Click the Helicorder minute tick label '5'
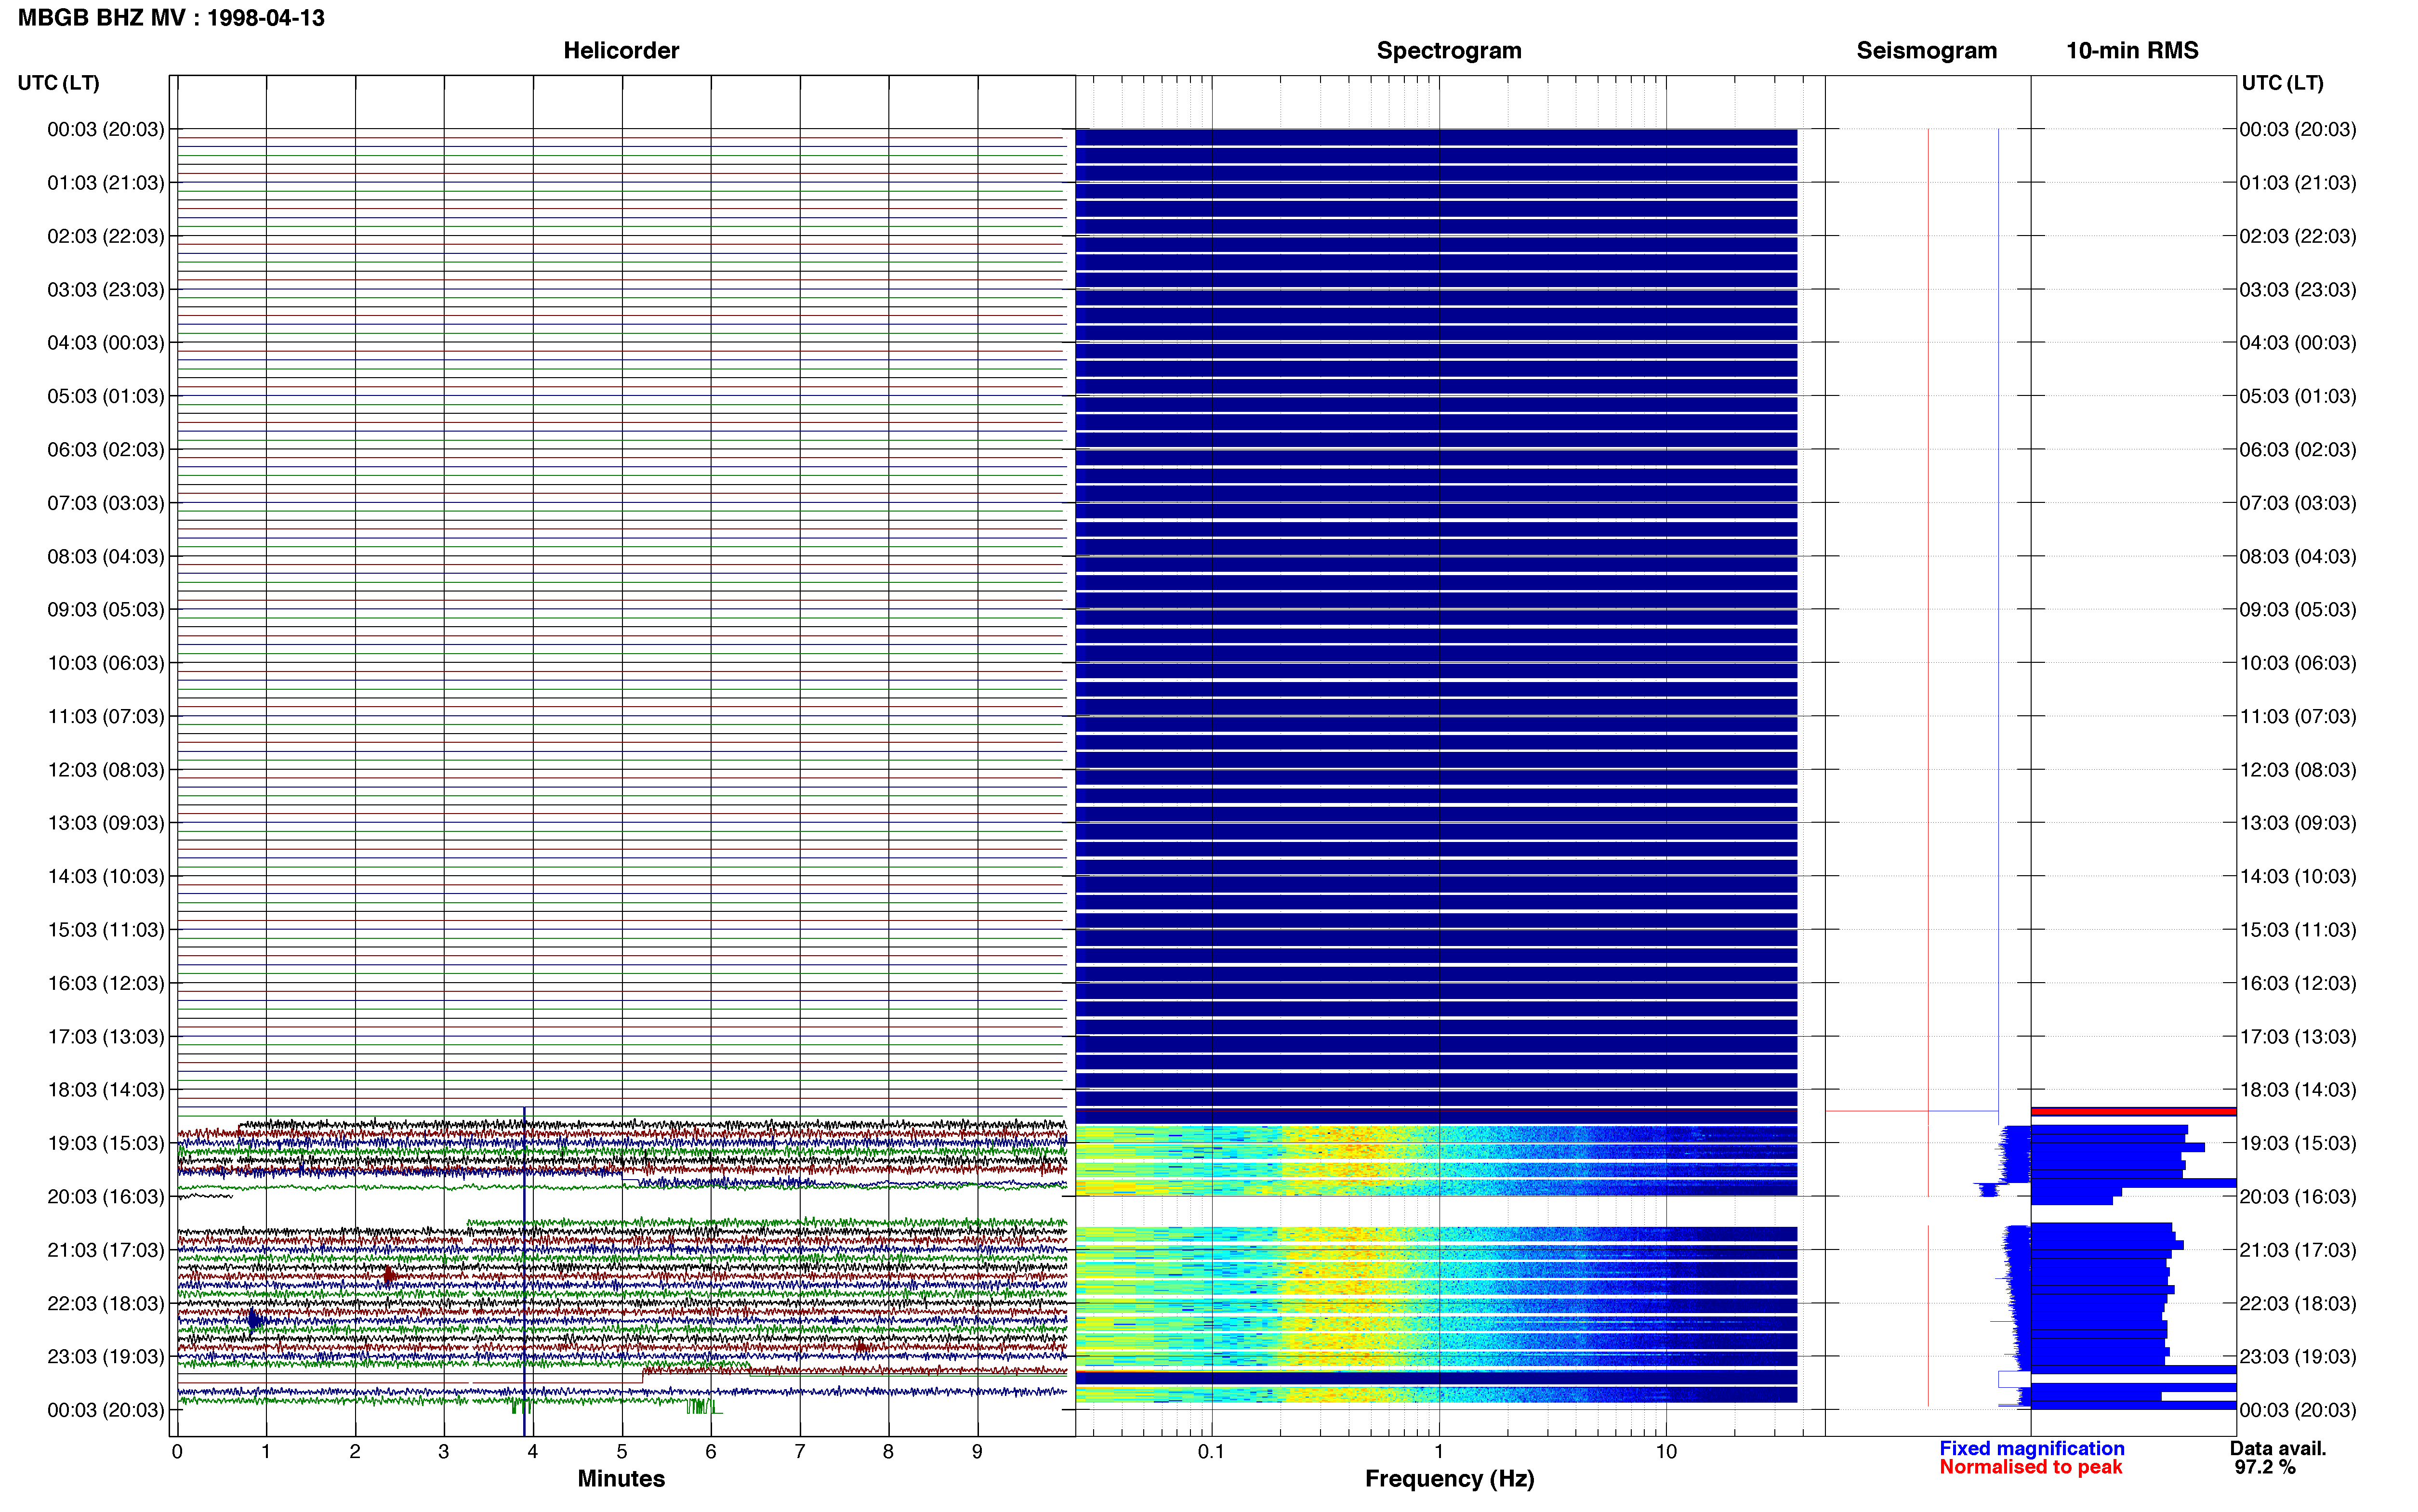2418x1512 pixels. tap(622, 1451)
